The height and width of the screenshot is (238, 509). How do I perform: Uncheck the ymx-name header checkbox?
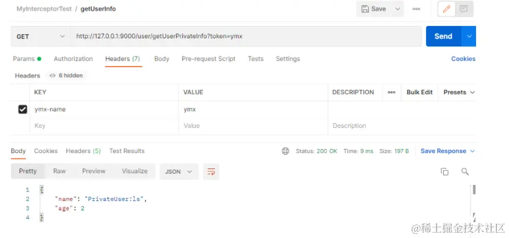(x=22, y=110)
